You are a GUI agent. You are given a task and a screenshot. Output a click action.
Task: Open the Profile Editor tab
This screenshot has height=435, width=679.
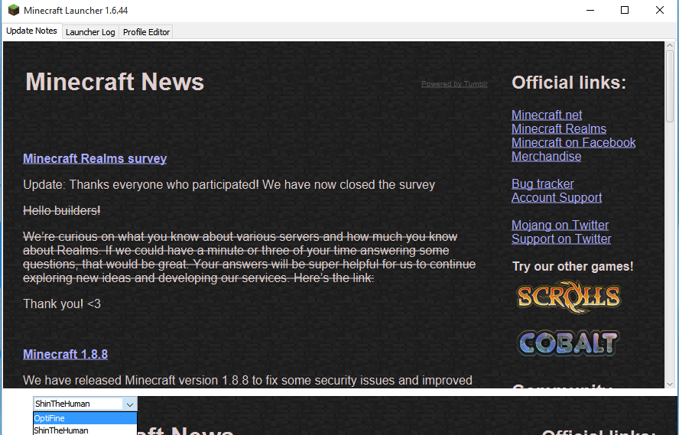tap(146, 32)
